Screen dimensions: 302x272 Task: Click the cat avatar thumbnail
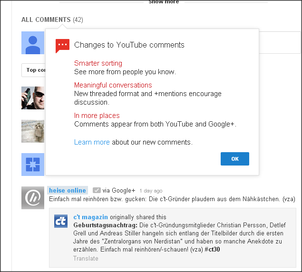[33, 131]
